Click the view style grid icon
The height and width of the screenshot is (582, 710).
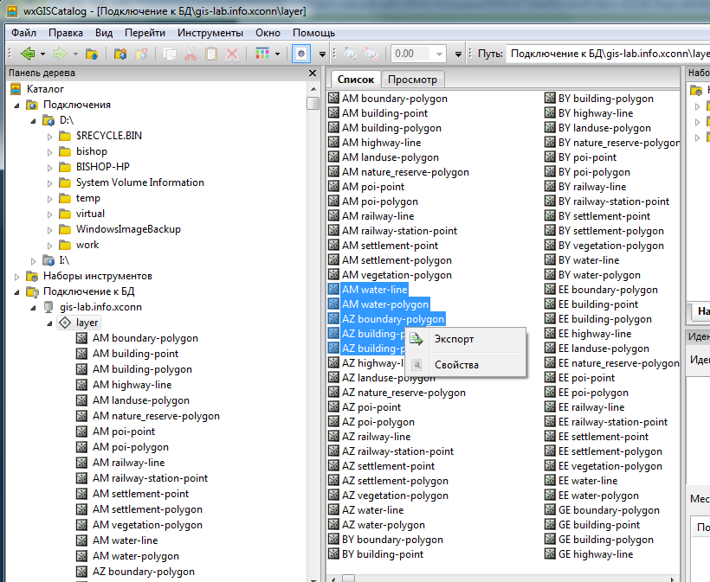click(x=262, y=54)
